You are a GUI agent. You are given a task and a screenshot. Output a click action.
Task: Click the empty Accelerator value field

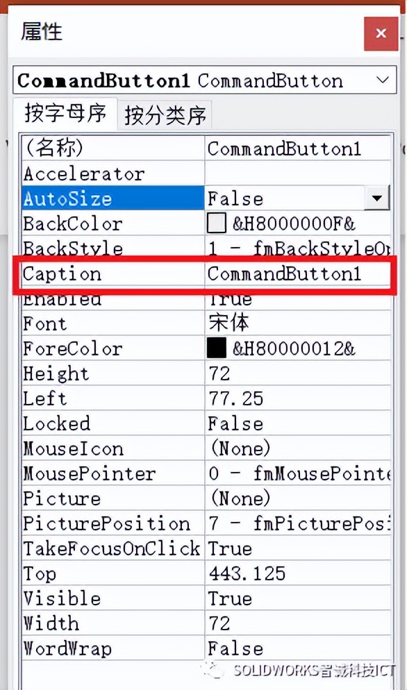[x=298, y=174]
